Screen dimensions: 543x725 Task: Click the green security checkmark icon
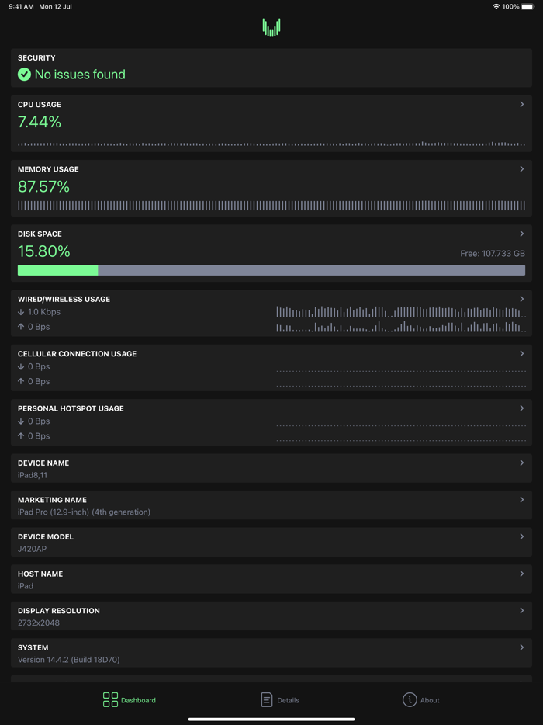pos(25,75)
